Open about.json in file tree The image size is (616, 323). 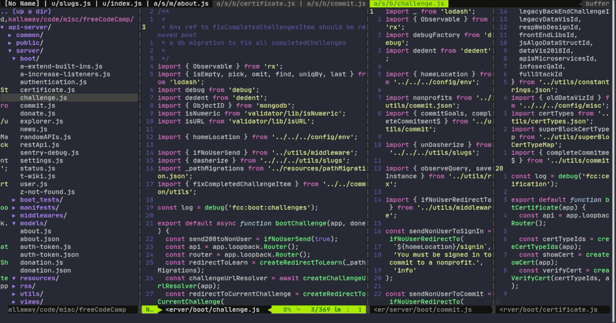point(40,239)
